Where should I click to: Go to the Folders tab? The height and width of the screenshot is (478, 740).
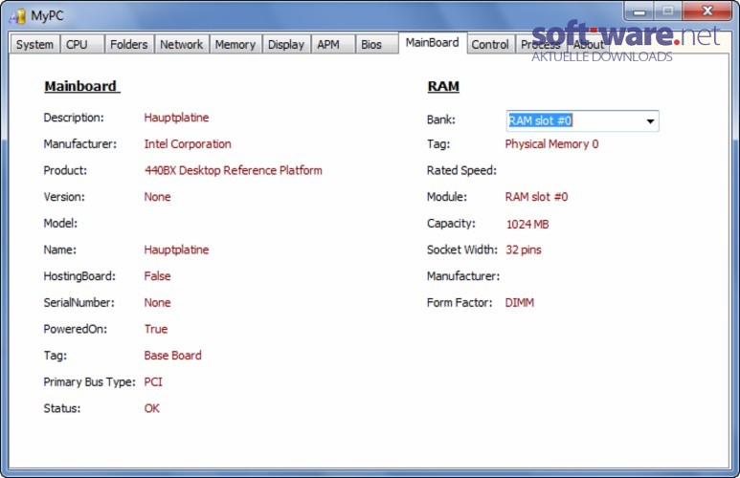tap(129, 44)
